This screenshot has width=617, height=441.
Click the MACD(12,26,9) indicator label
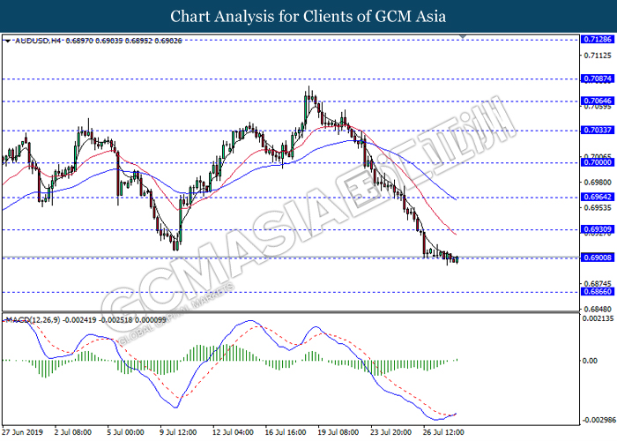(33, 320)
